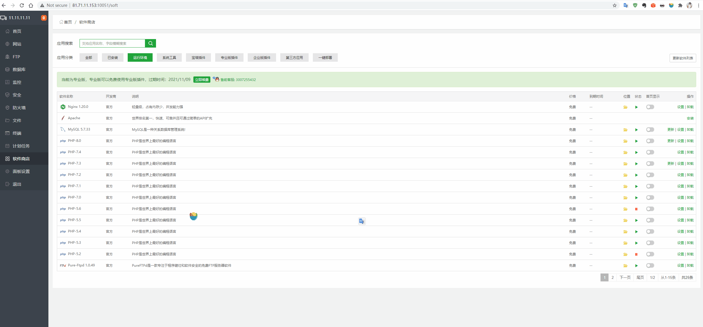Screen dimensions: 703x327
Task: Toggle homepage display for PHP-5.6
Action: click(650, 209)
